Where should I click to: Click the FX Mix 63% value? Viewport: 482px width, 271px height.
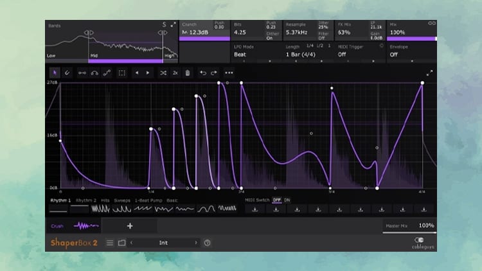(344, 32)
